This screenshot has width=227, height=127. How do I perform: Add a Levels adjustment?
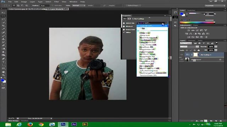[x=193, y=30]
